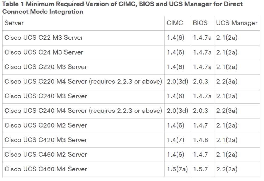Select the Cisco UCS C22 M3 Server cell
264x181 pixels.
click(x=44, y=38)
